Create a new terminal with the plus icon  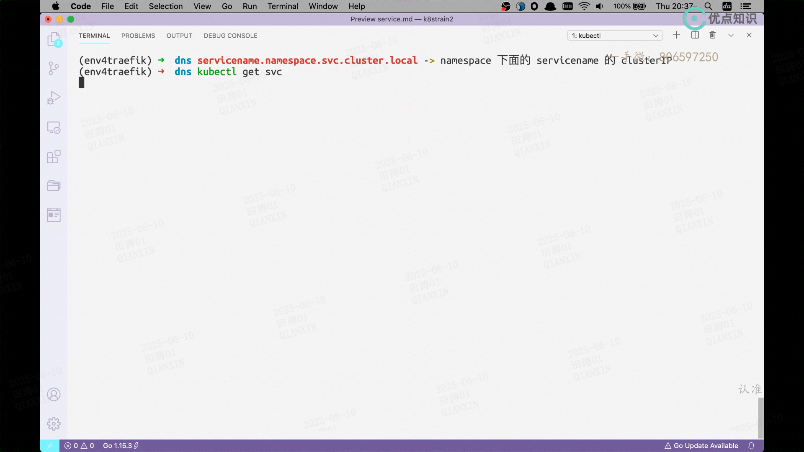tap(676, 35)
